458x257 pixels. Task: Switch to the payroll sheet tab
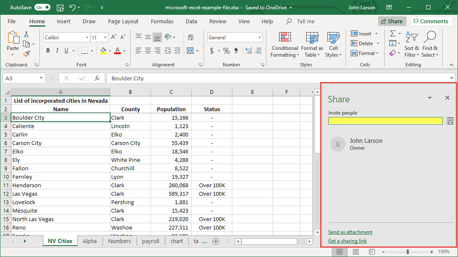pos(151,241)
